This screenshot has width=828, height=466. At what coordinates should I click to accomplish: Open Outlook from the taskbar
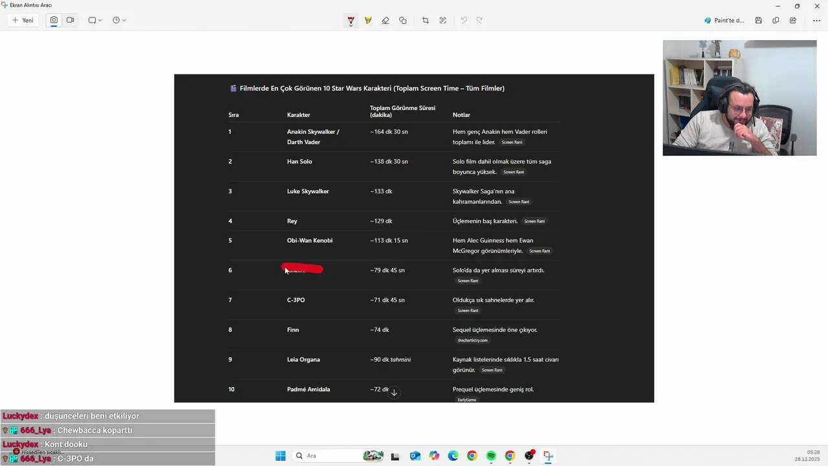[415, 456]
